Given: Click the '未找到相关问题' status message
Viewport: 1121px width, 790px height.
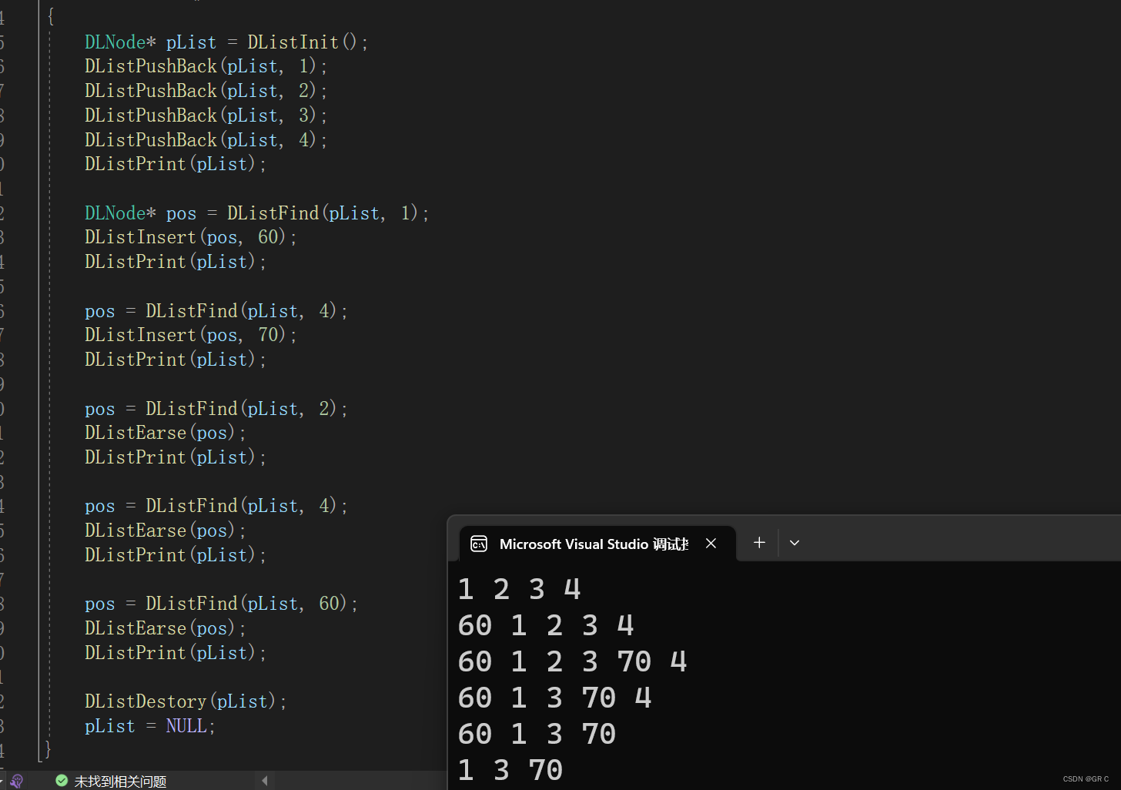Looking at the screenshot, I should coord(120,782).
